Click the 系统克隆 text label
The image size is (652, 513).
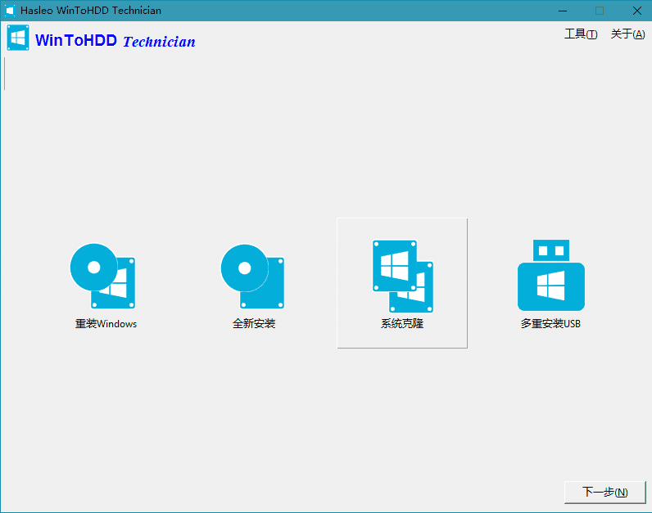point(402,324)
